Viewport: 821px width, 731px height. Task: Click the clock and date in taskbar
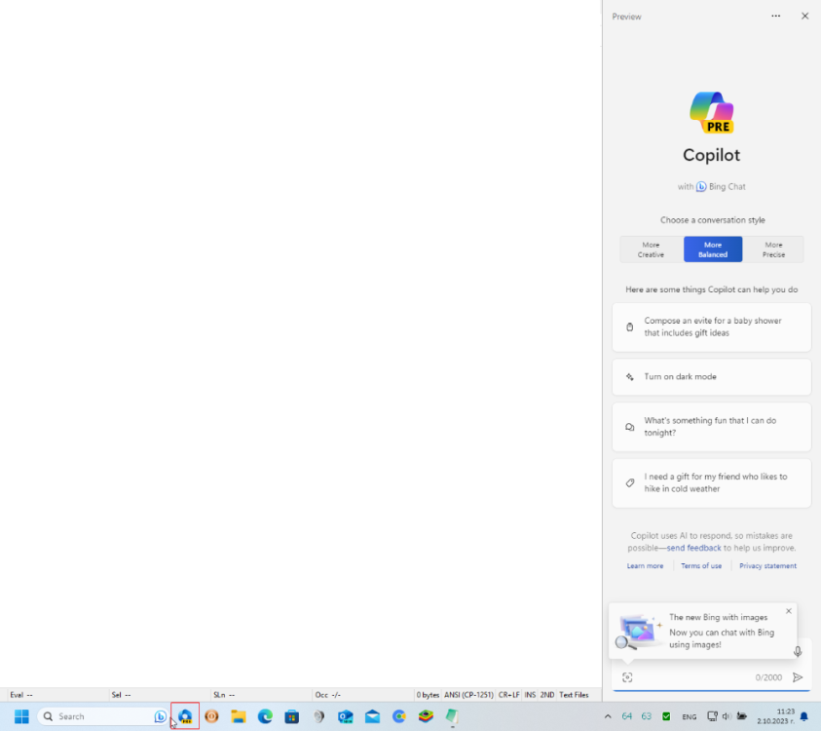pyautogui.click(x=775, y=716)
